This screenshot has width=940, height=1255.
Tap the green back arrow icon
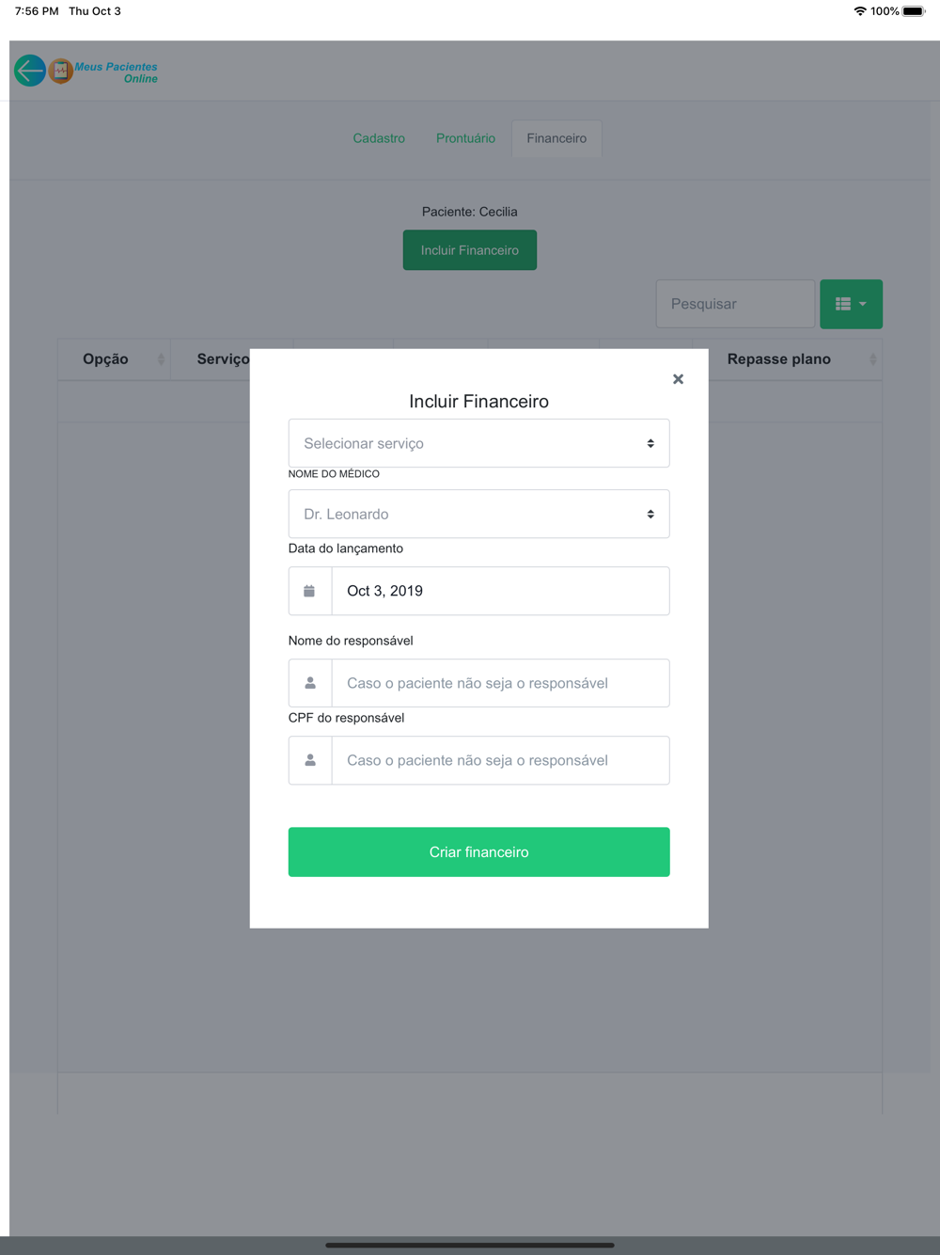30,71
